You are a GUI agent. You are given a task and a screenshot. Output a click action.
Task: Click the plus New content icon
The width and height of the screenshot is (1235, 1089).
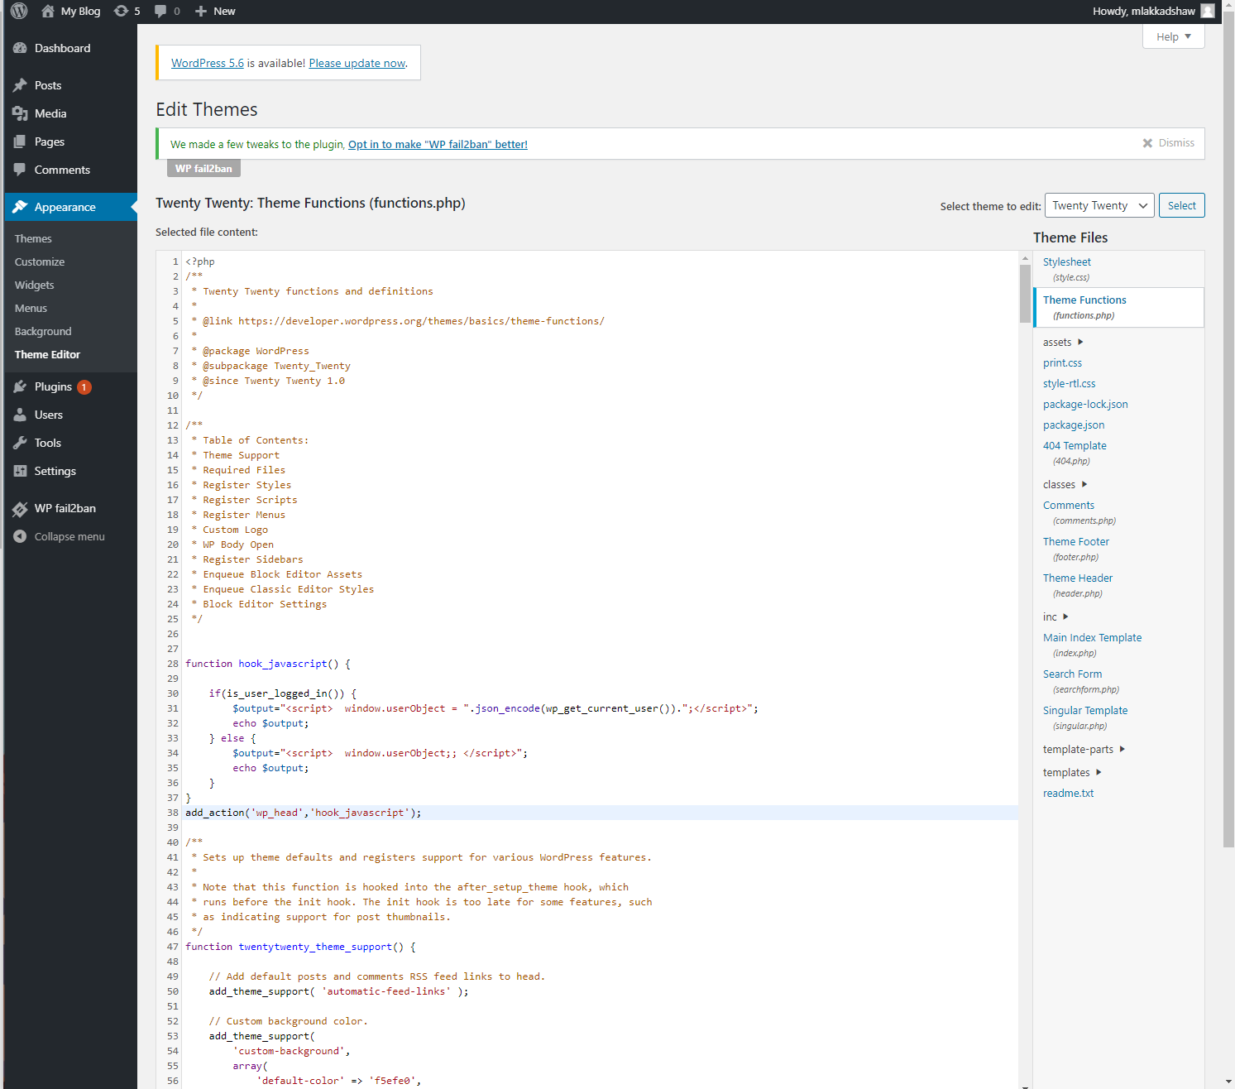pyautogui.click(x=201, y=12)
